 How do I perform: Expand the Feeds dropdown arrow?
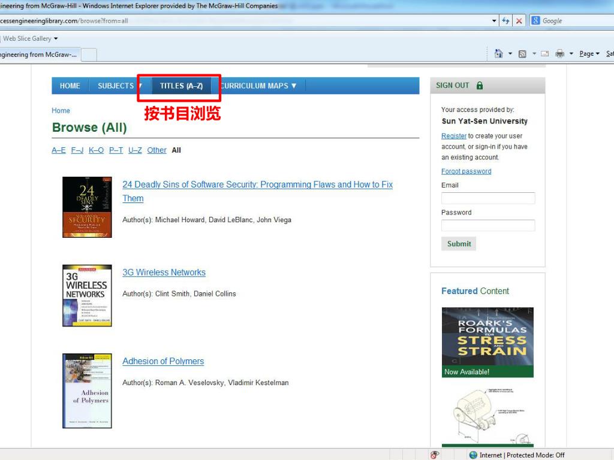(534, 53)
